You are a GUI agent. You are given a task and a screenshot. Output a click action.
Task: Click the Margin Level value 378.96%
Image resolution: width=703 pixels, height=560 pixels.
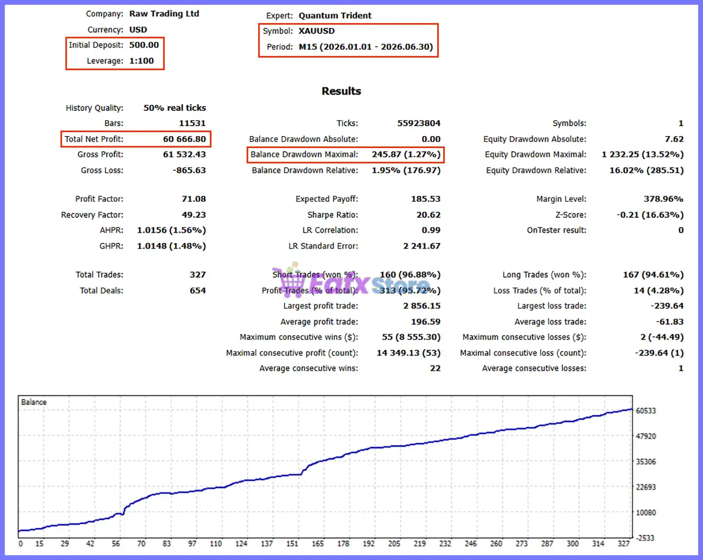click(663, 199)
